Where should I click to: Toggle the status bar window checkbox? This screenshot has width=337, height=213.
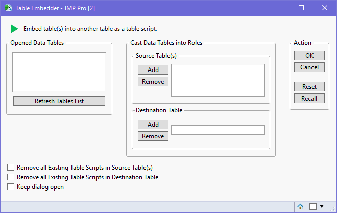click(313, 206)
